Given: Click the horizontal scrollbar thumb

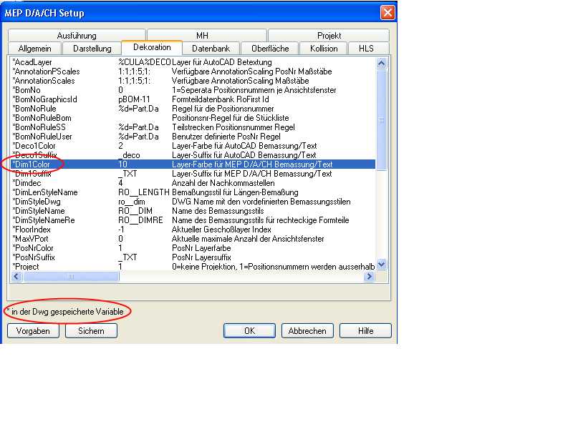Looking at the screenshot, I should pos(71,277).
